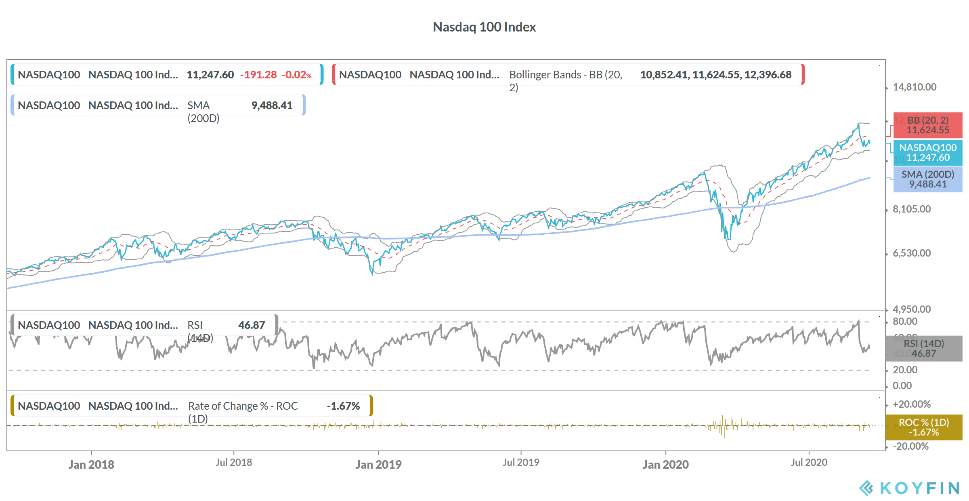Click the Nasdaq 100 Index chart title

tap(484, 27)
